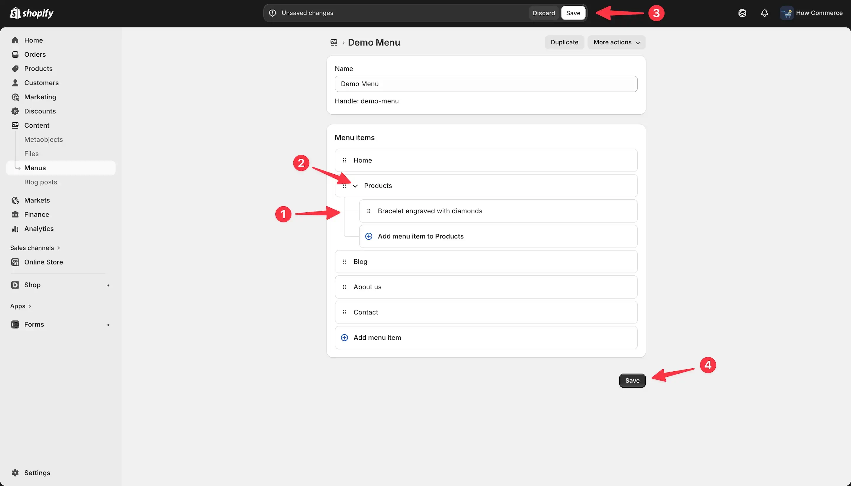Select Bracelet engraved with diamonds item
The image size is (851, 486).
(498, 211)
